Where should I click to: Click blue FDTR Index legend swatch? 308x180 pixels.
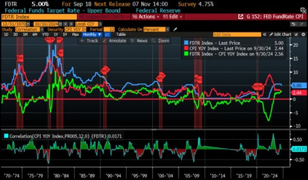pyautogui.click(x=186, y=43)
